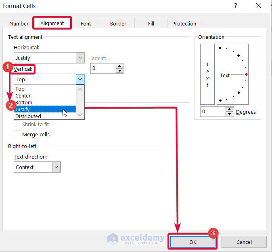
Task: Select the vertical Text orientation box
Action: point(207,74)
